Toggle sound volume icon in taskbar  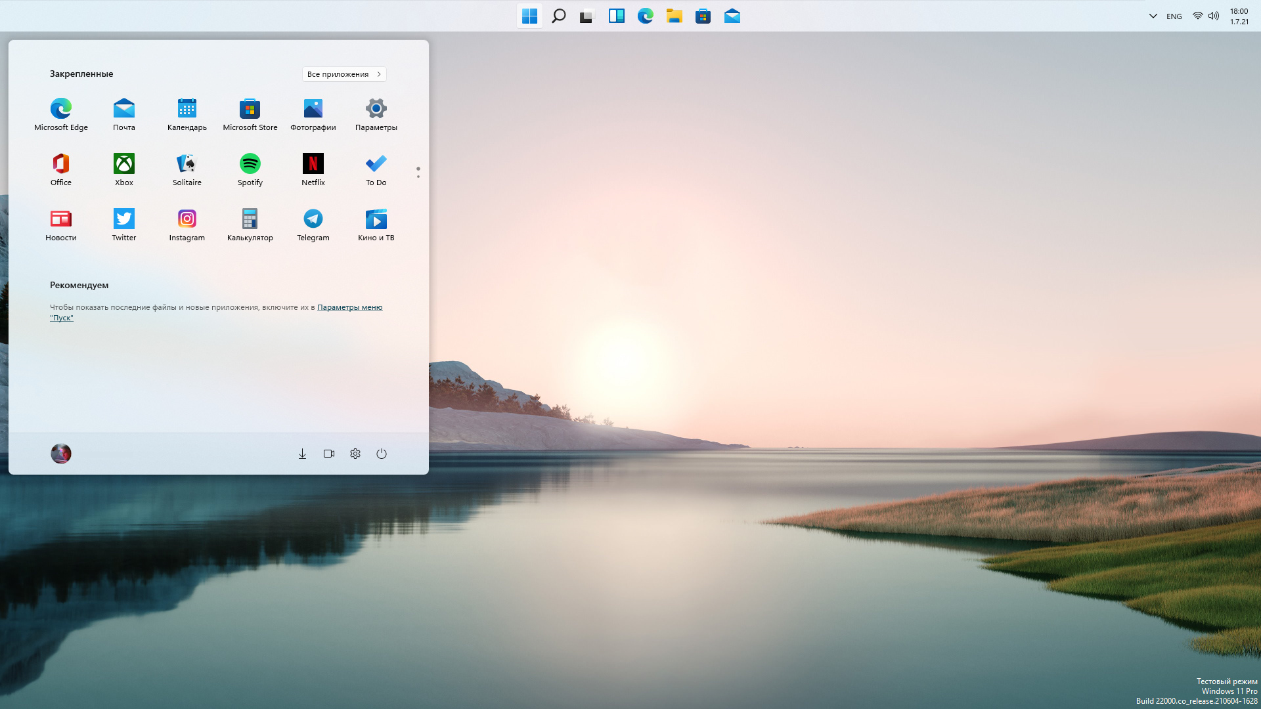click(x=1213, y=16)
